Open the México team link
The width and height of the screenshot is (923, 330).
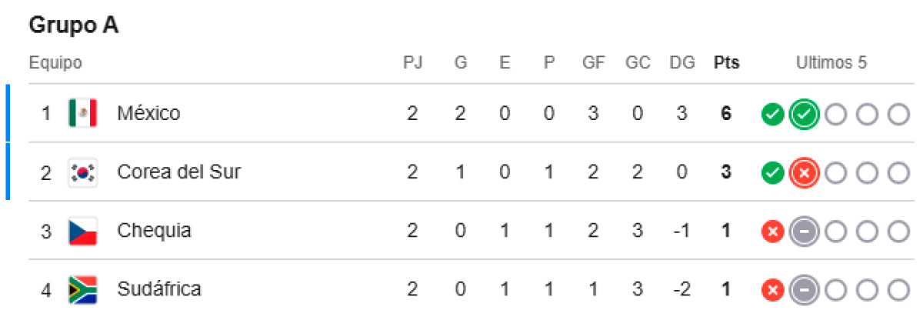coord(148,114)
